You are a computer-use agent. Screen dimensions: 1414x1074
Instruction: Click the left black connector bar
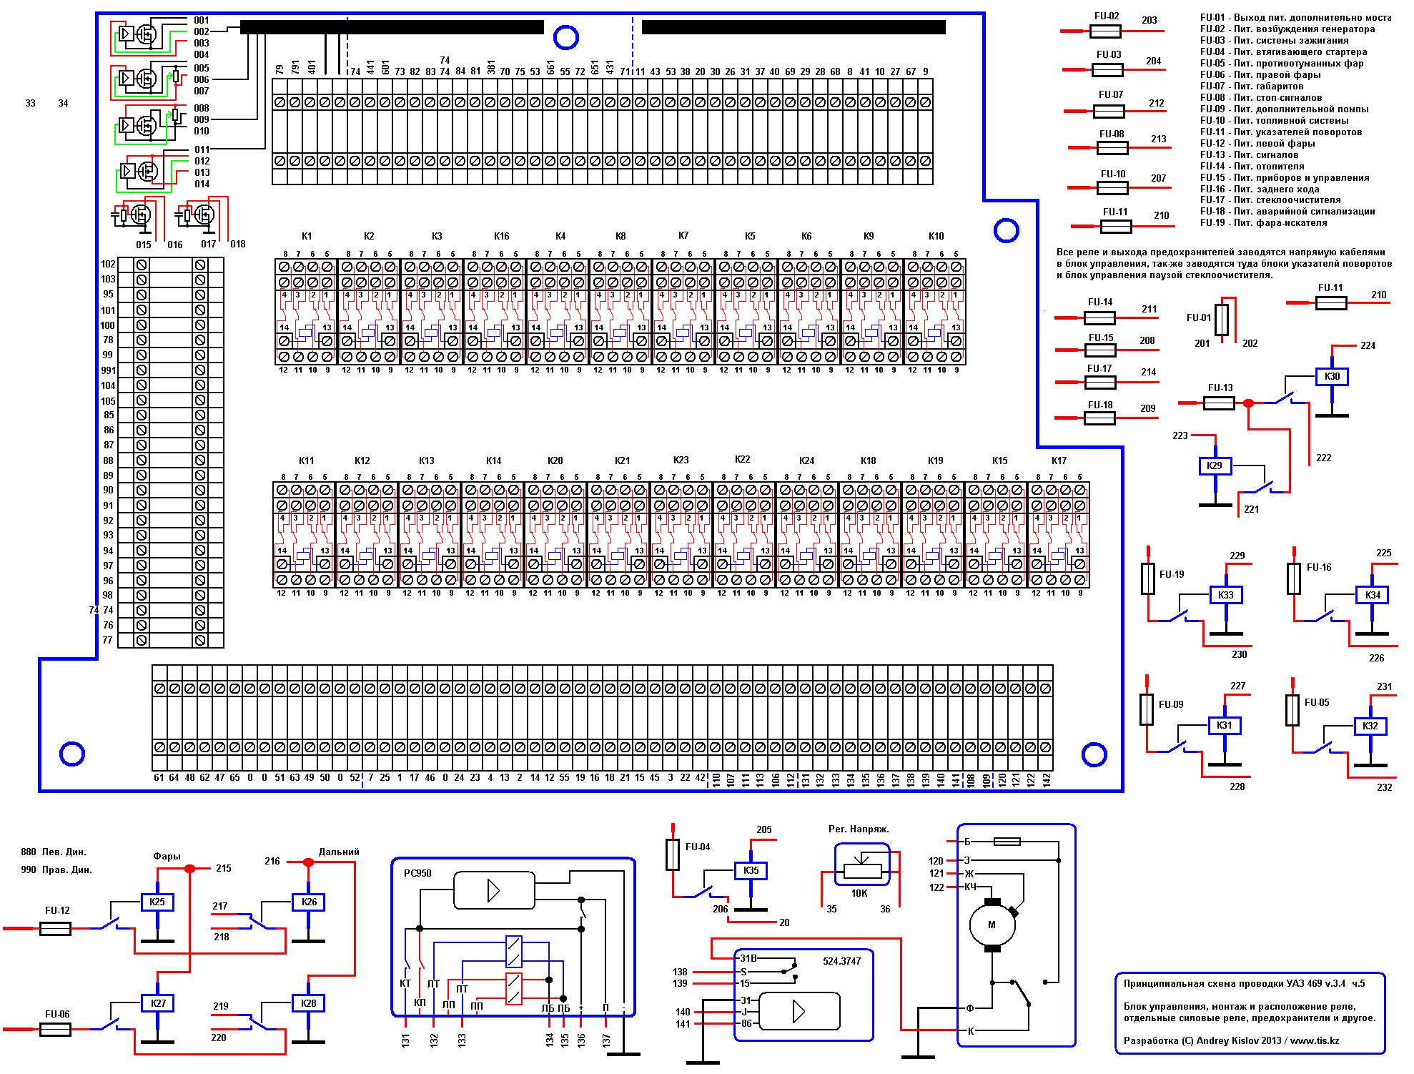coord(392,27)
